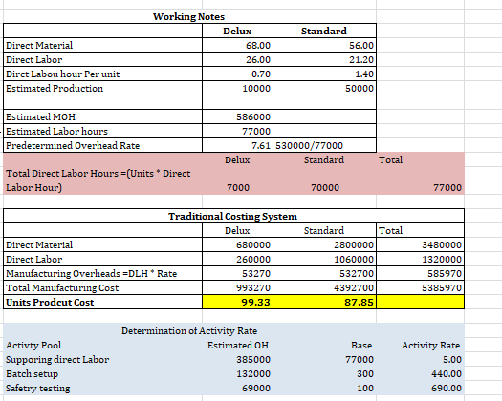Click Total header in Traditional Costing table
Viewport: 502px width, 401px height.
coord(390,230)
